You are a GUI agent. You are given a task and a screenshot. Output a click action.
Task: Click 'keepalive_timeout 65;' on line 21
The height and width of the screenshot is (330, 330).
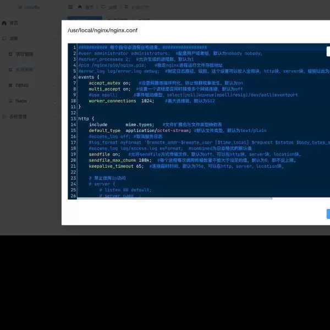[x=116, y=166]
